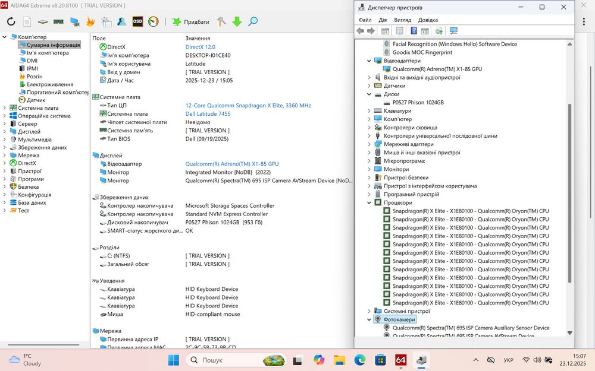Screen dimensions: 595x371
Task: Click the green download arrow update icon
Action: coord(237,21)
